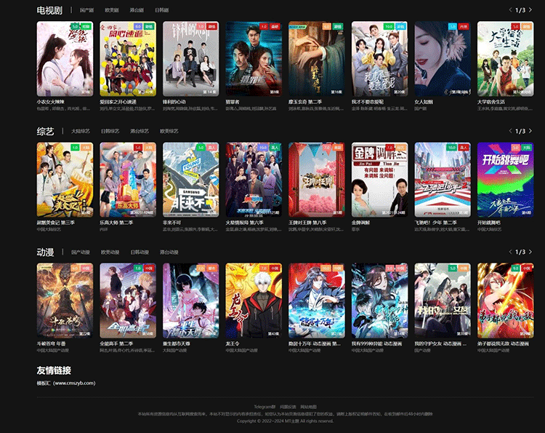Go to previous page of 综艺 carousel
Image resolution: width=545 pixels, height=433 pixels.
(510, 131)
